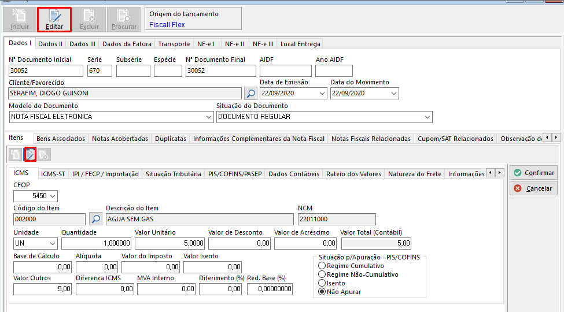Open the Notas Acobertadas tab
Image resolution: width=564 pixels, height=312 pixels.
pyautogui.click(x=120, y=139)
